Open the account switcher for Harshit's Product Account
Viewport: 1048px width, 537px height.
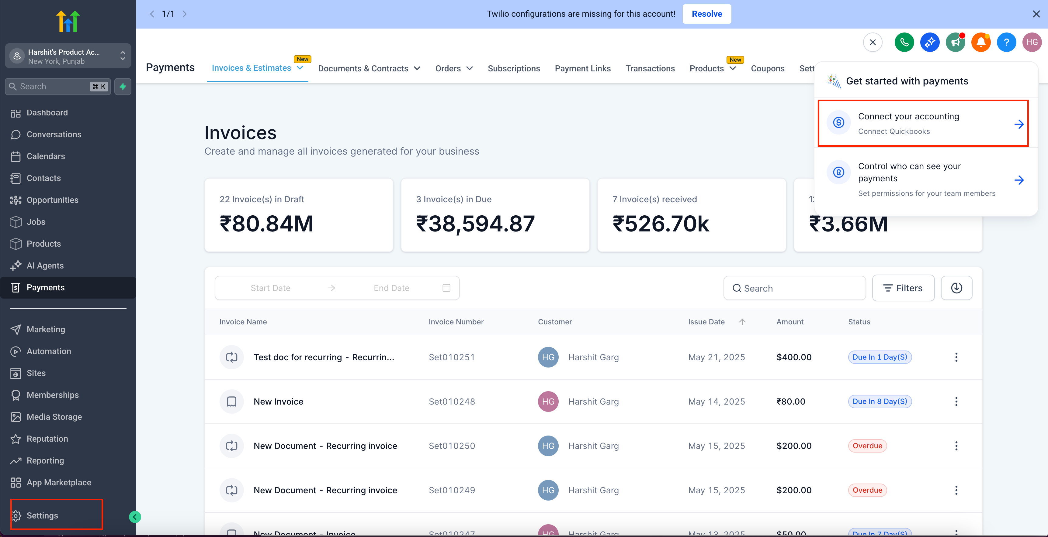(x=68, y=56)
